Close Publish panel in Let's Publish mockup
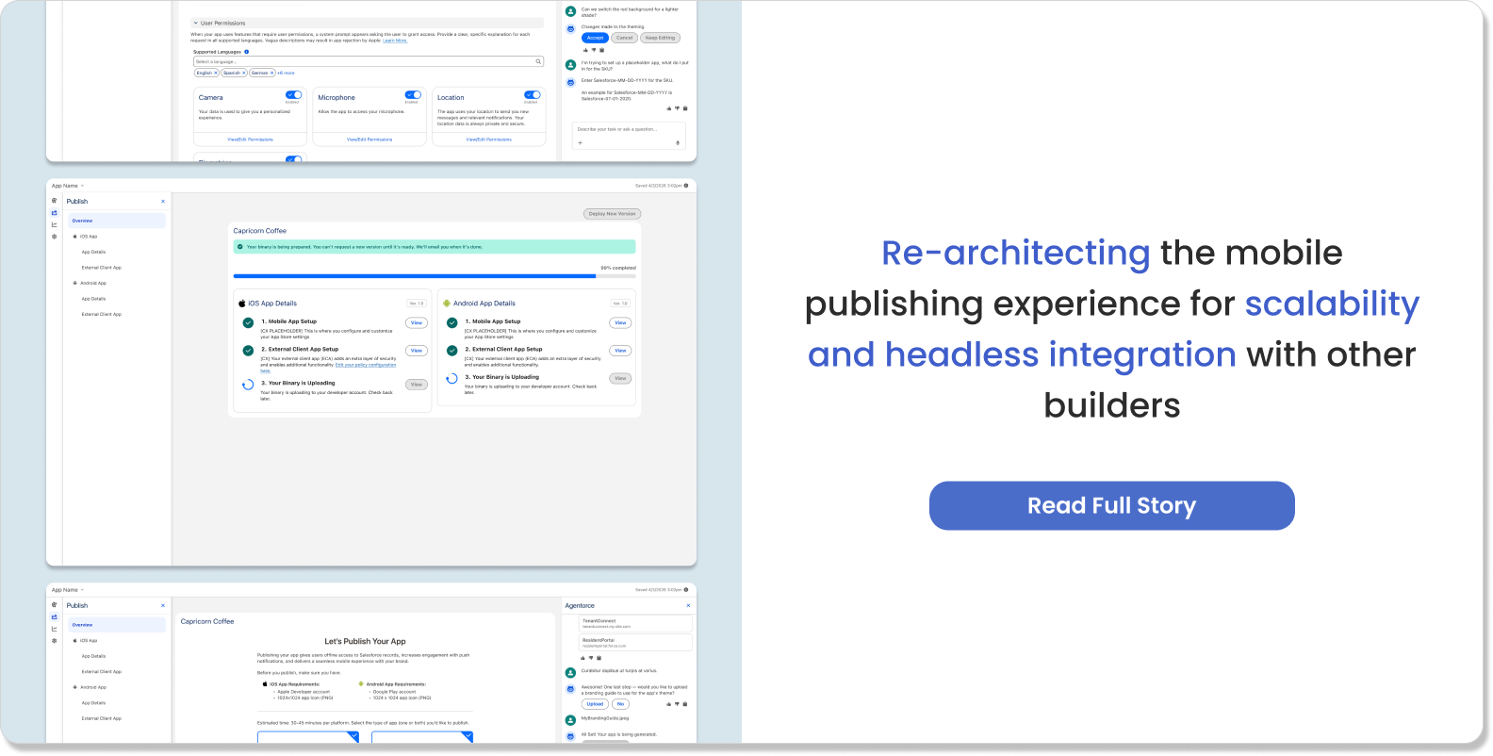Viewport: 1493px width, 756px height. (163, 605)
